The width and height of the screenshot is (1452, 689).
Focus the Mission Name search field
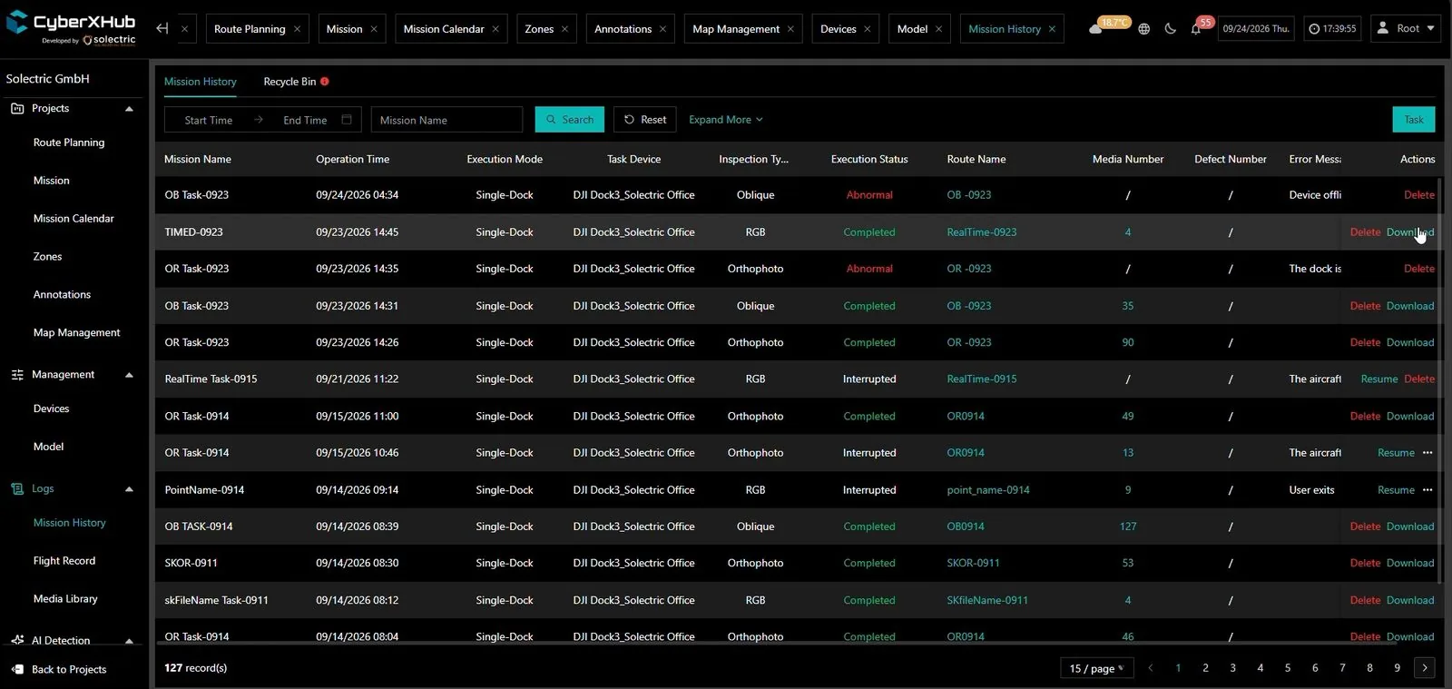[446, 120]
